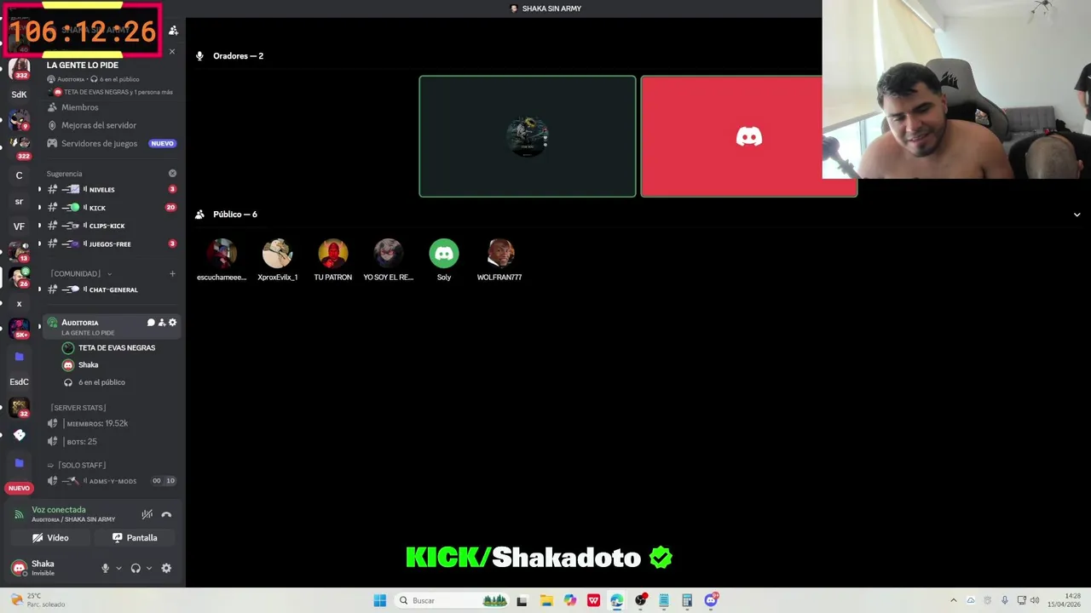Click audience member TU PATRON avatar
The height and width of the screenshot is (613, 1091).
click(x=332, y=254)
